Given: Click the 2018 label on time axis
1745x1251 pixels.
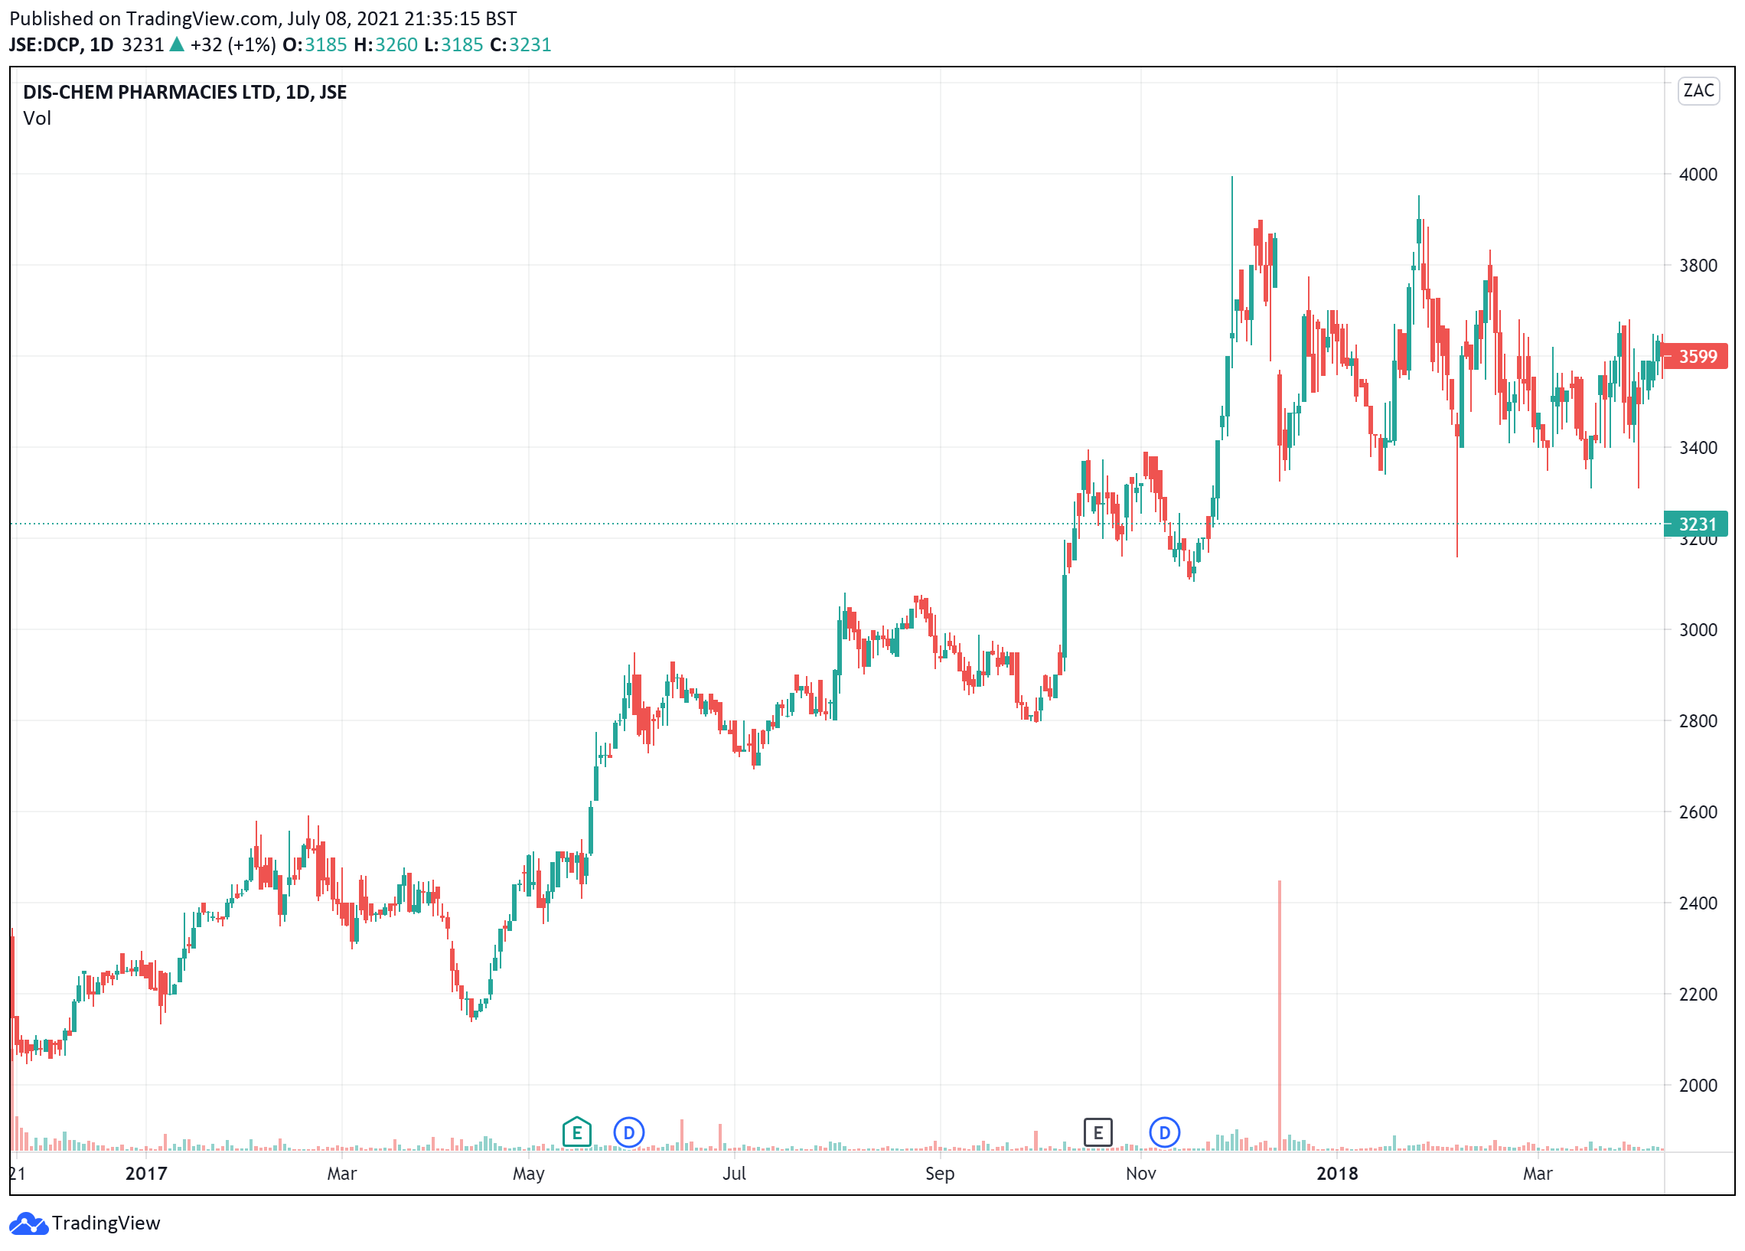Looking at the screenshot, I should tap(1337, 1173).
